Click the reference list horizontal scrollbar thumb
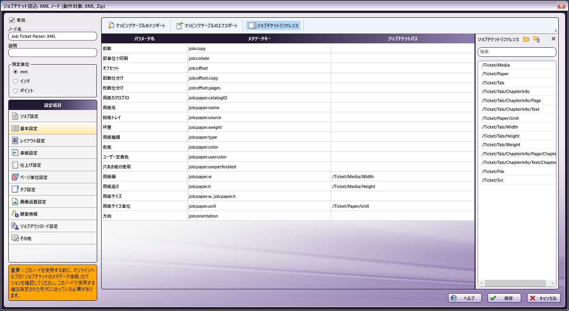Viewport: 569px width, 311px height. tap(515, 283)
